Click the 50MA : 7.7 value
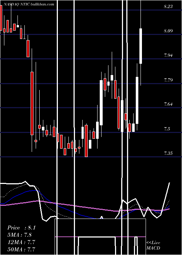 (x=21, y=249)
